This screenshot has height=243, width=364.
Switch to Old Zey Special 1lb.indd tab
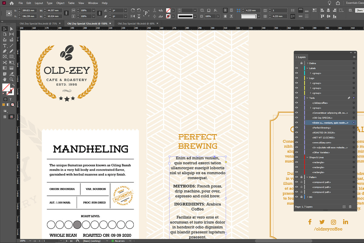[136, 23]
